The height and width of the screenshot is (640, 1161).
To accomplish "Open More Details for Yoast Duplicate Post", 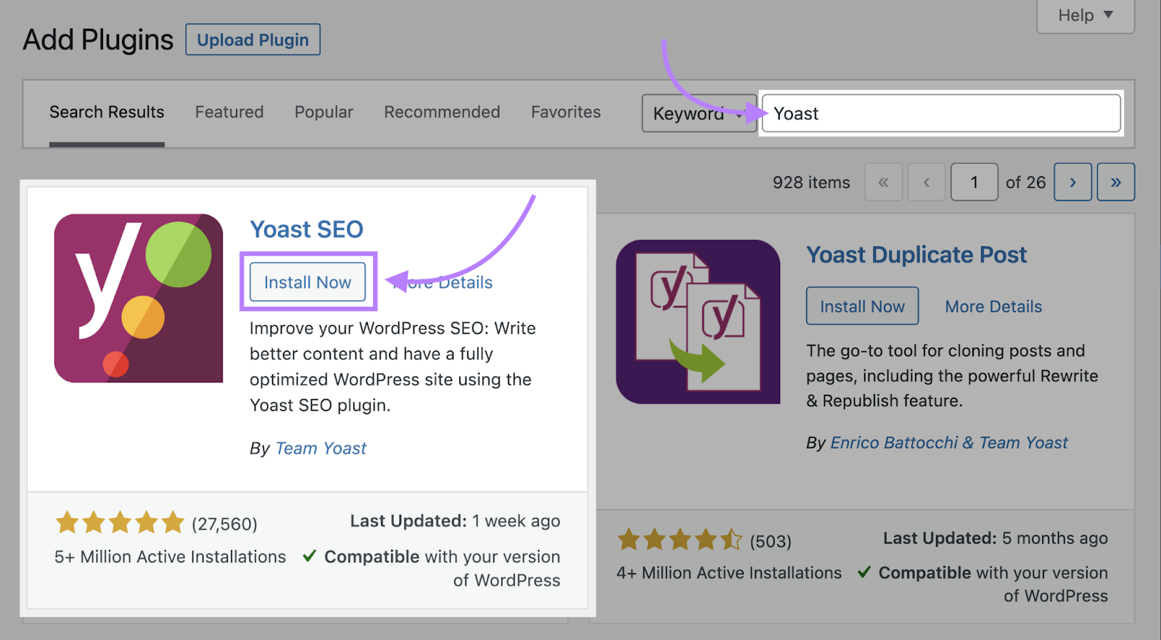I will click(x=993, y=305).
